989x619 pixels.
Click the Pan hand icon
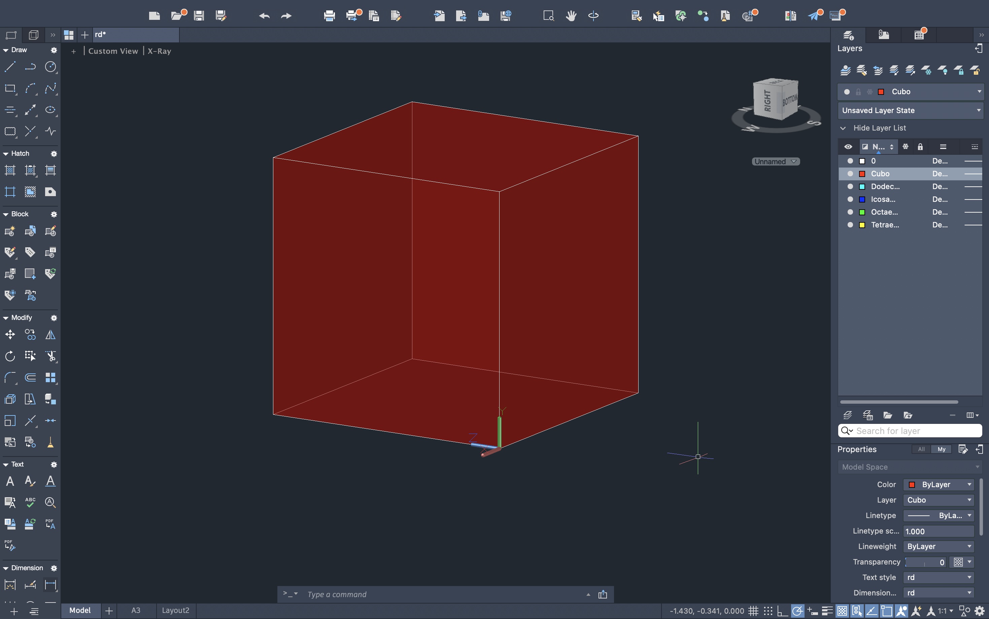[571, 16]
